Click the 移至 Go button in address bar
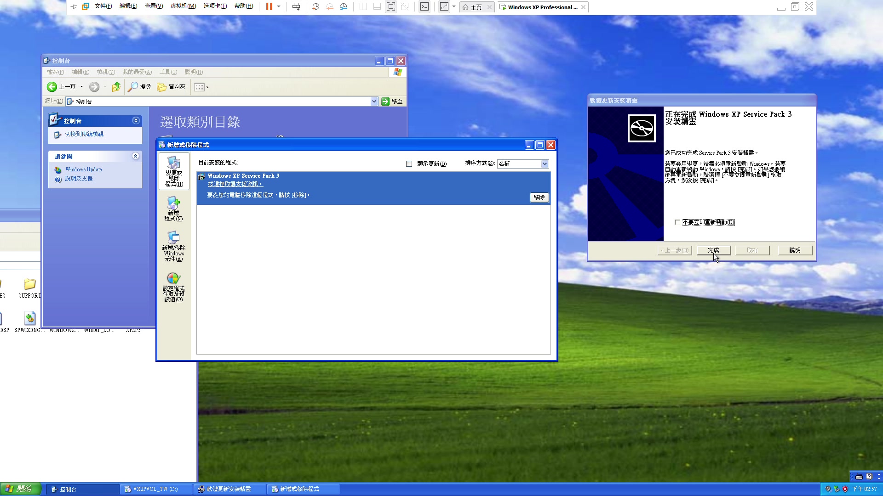The image size is (883, 496). [x=392, y=101]
